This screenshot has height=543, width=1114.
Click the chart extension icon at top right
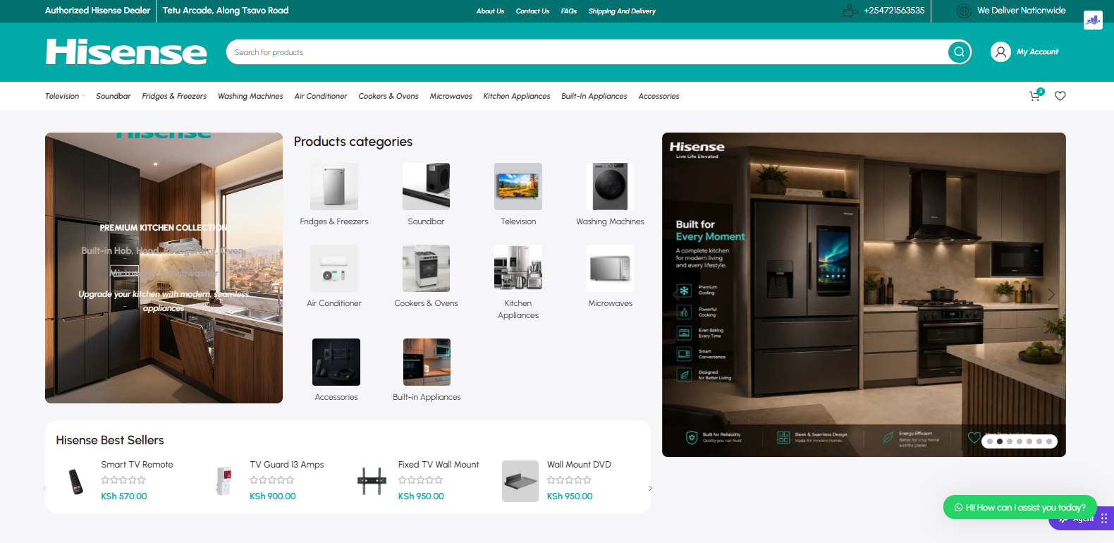[x=1093, y=20]
